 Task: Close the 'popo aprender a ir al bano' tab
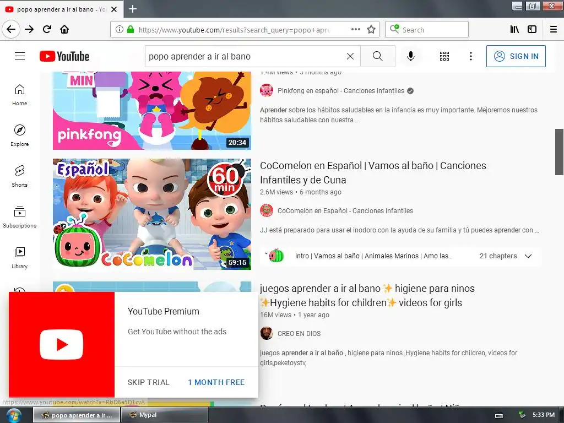click(x=114, y=9)
